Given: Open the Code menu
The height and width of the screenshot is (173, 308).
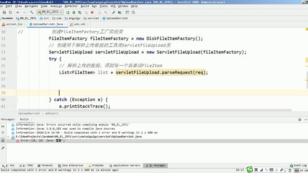Looking at the screenshot, I should [x=44, y=6].
